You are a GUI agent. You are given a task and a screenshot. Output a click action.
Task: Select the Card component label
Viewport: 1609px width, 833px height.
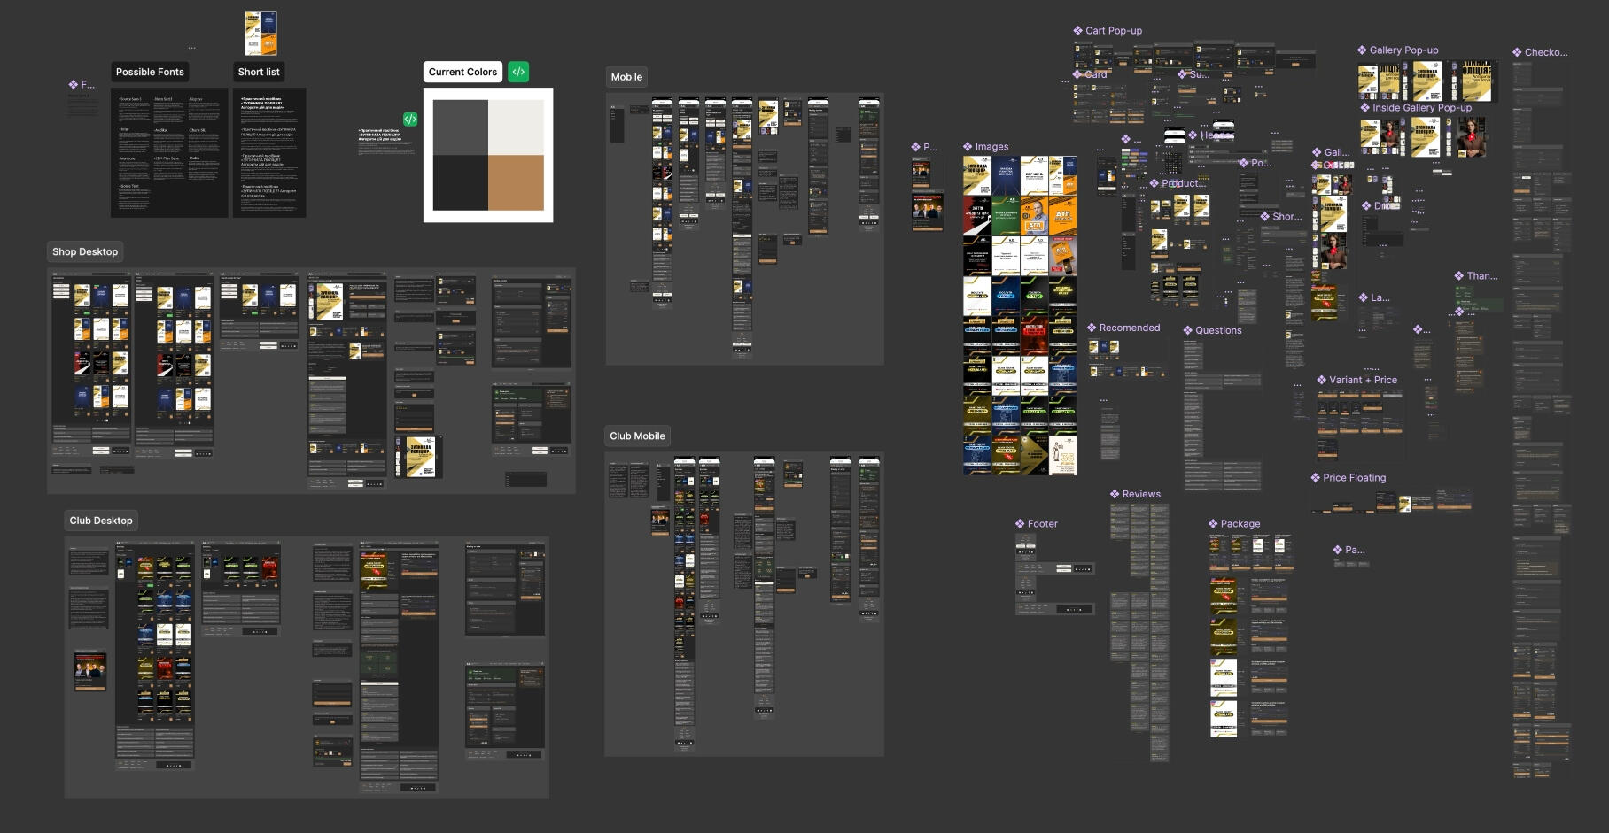click(x=1096, y=74)
